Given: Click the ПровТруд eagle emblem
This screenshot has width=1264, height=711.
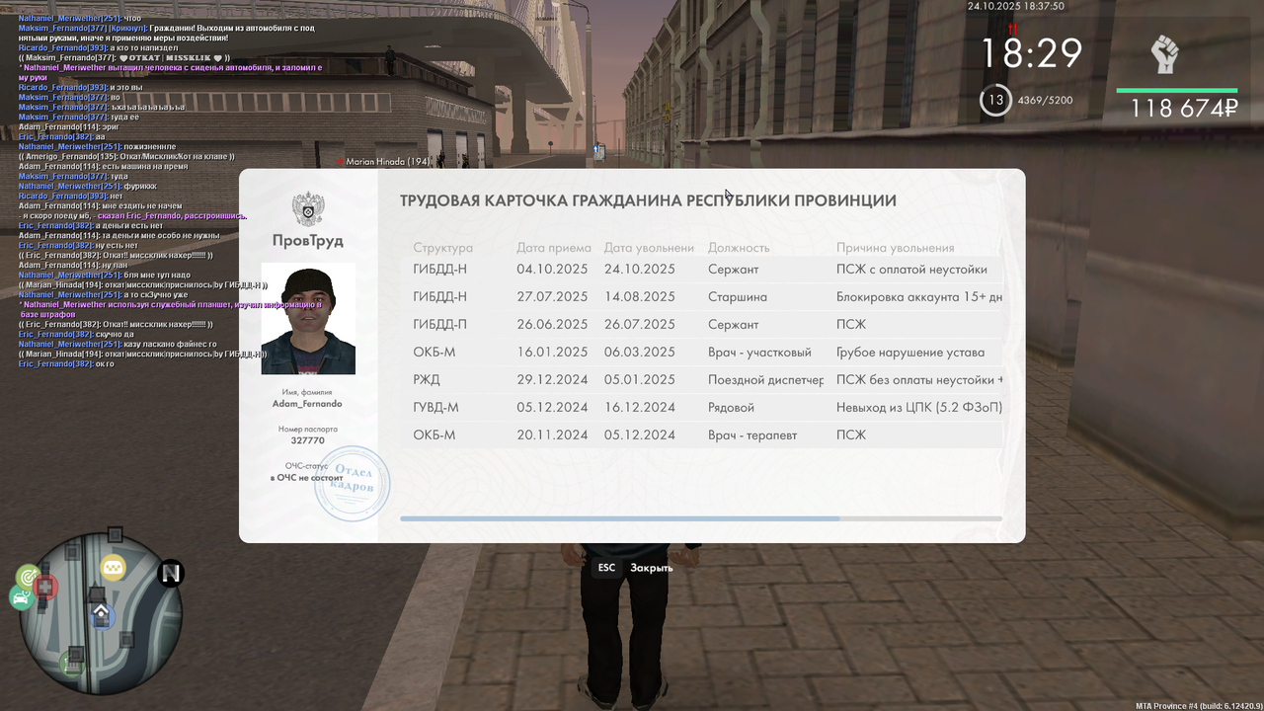Looking at the screenshot, I should pyautogui.click(x=308, y=209).
